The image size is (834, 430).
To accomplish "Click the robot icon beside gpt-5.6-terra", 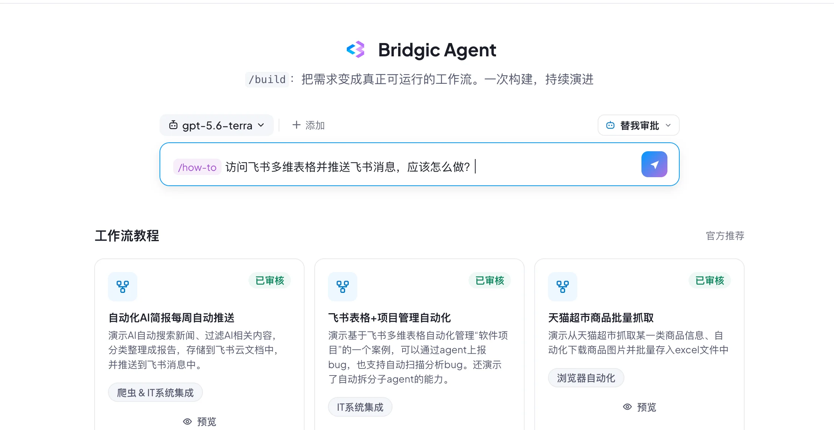I will [173, 125].
